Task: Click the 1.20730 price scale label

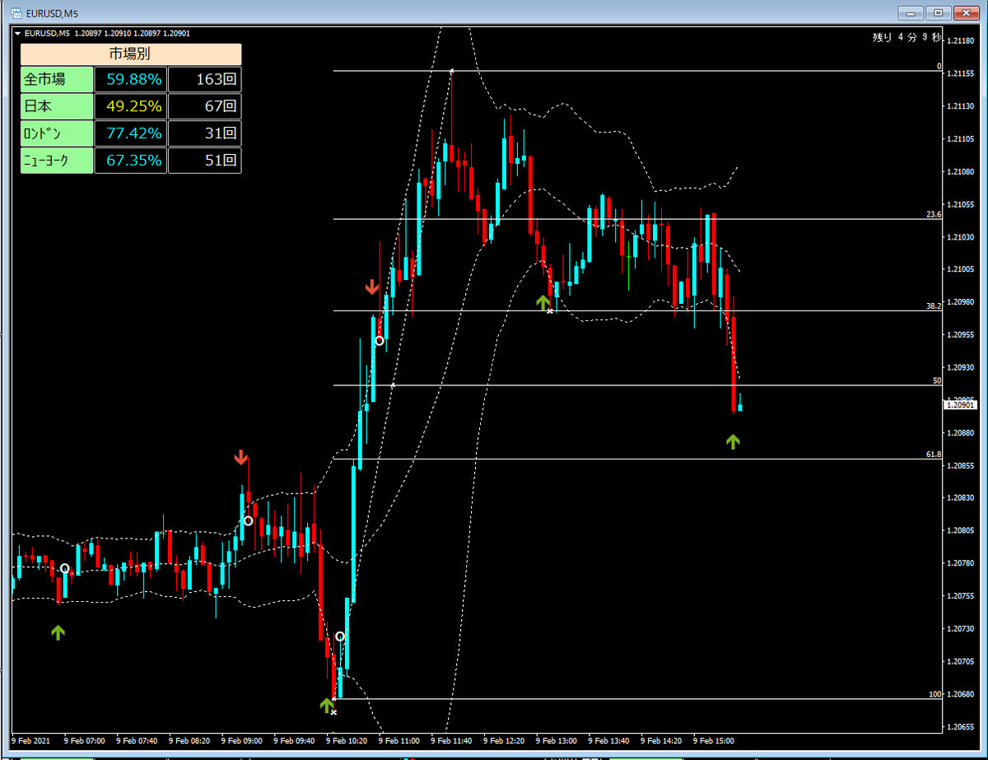Action: [x=959, y=629]
